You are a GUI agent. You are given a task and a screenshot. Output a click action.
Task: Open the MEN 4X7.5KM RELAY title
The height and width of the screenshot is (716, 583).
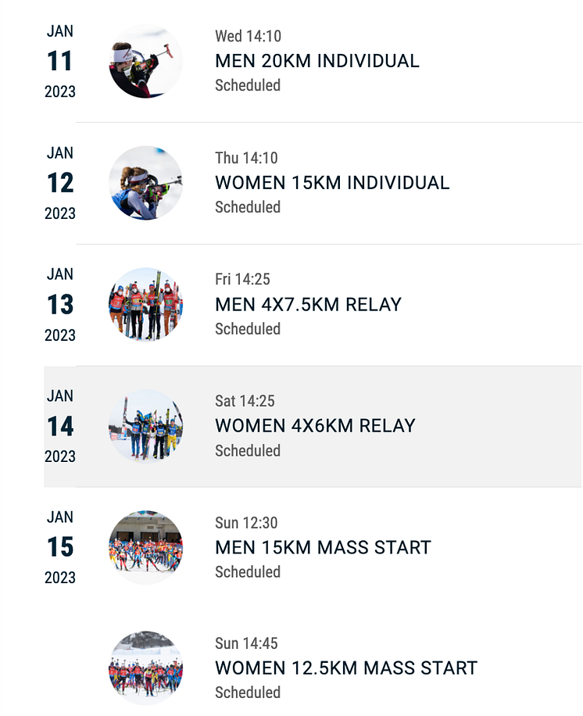(x=308, y=304)
